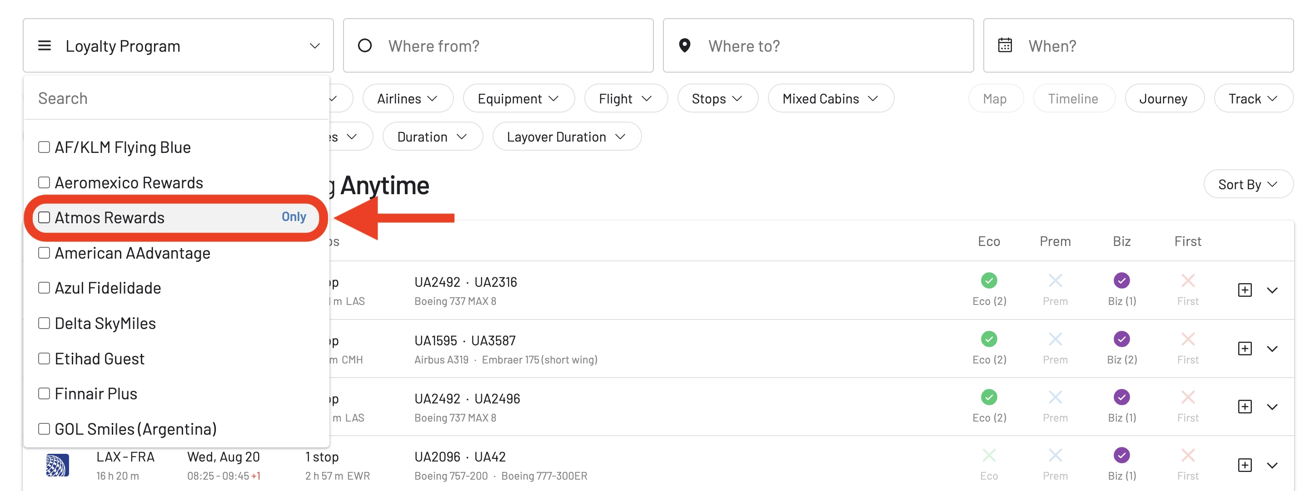1315x491 pixels.
Task: Click green Eco checkmark on UA2492 · UA2316 row
Action: pyautogui.click(x=989, y=280)
